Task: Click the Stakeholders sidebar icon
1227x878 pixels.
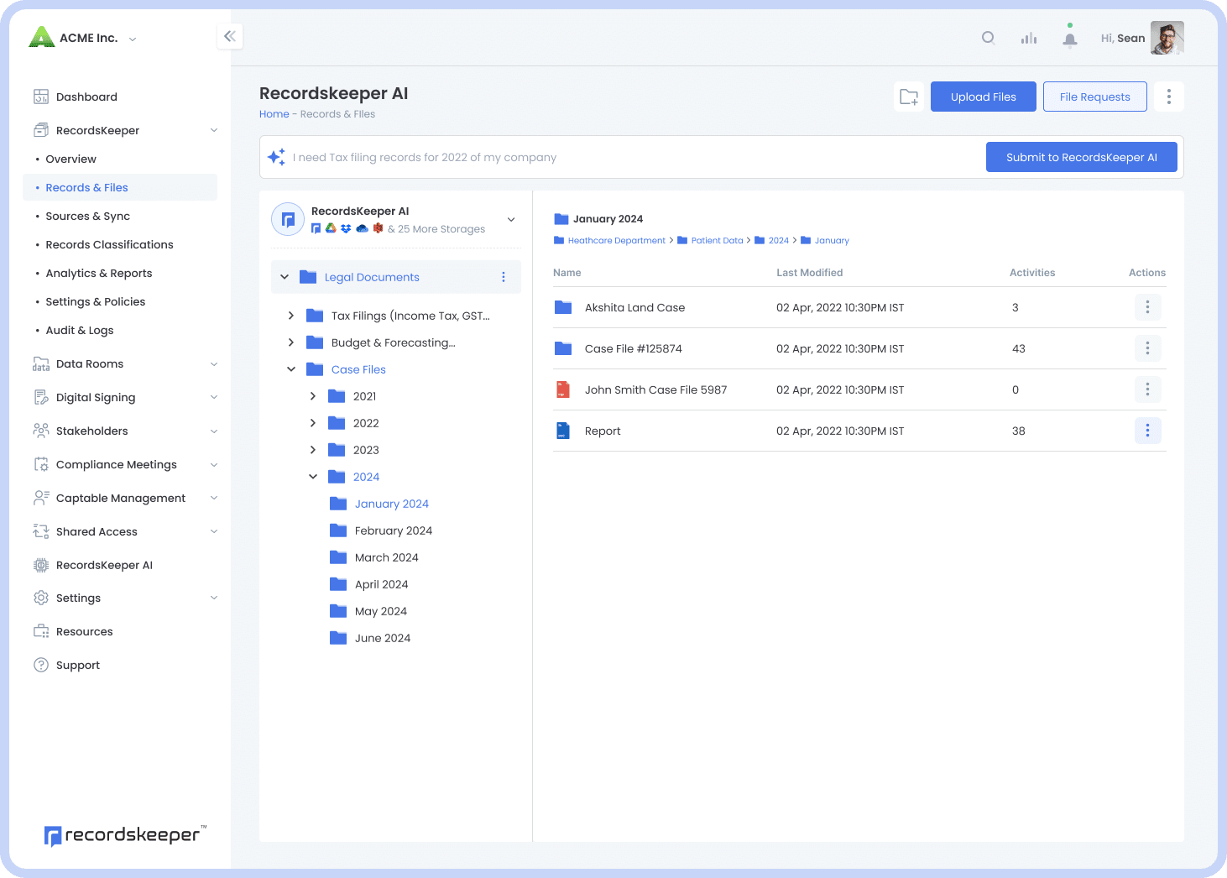Action: 41,431
